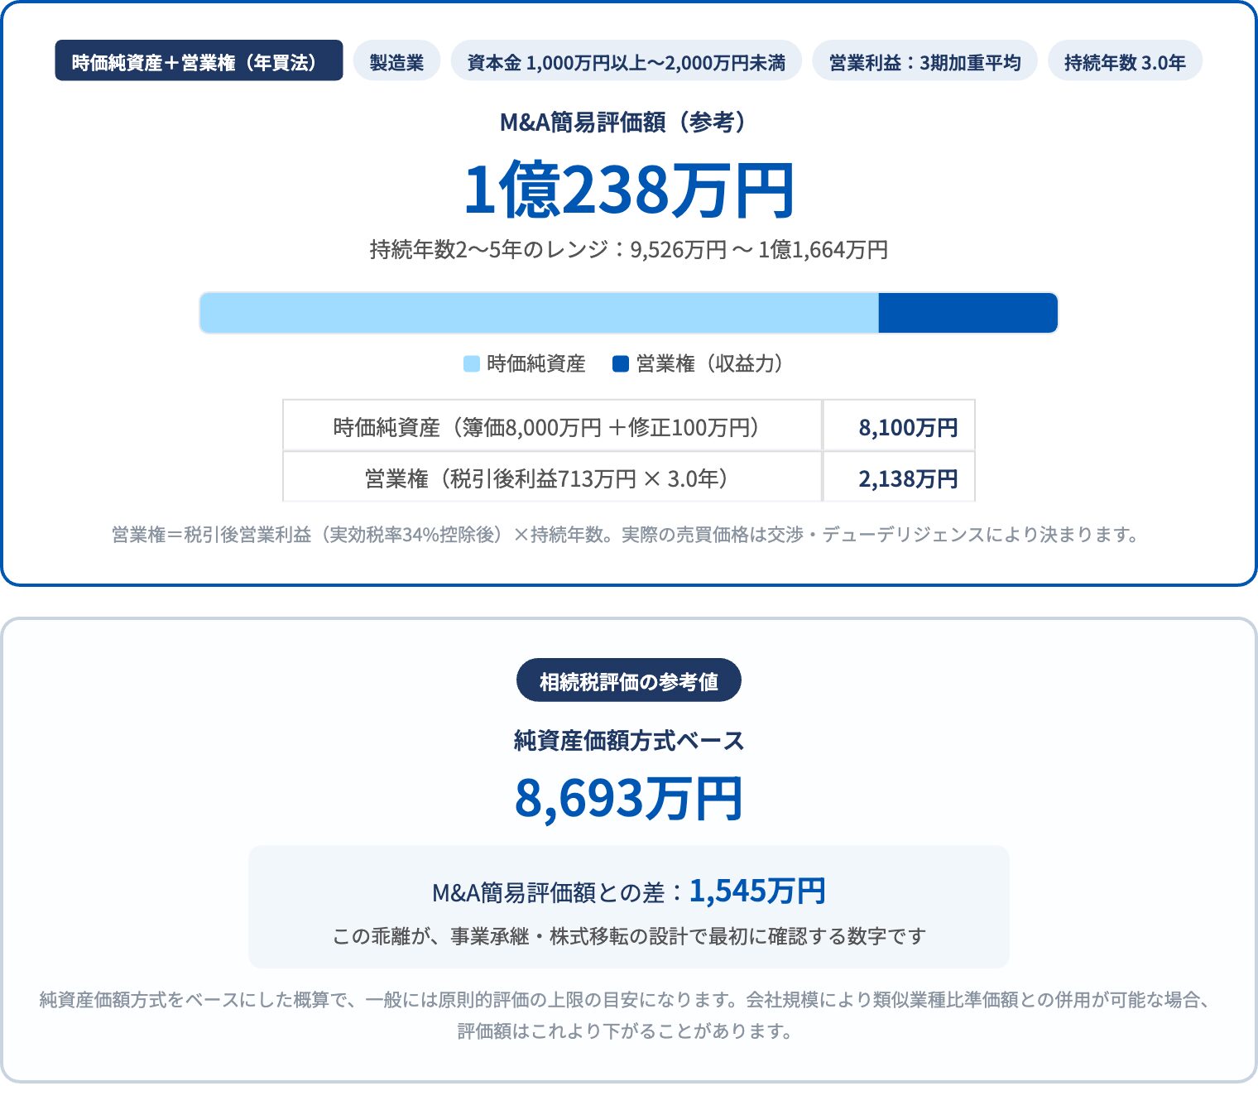Click the 製造業 tag
Viewport: 1258px width, 1110px height.
tap(396, 60)
